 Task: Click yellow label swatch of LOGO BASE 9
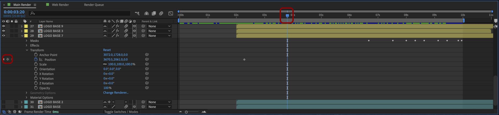(x=26, y=26)
